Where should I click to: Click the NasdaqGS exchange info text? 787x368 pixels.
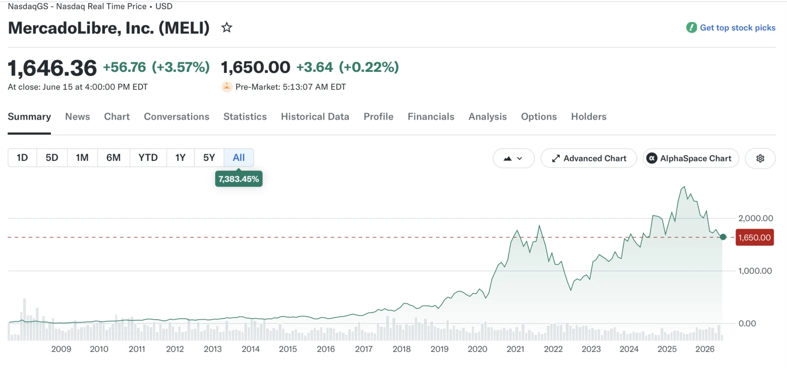[90, 7]
